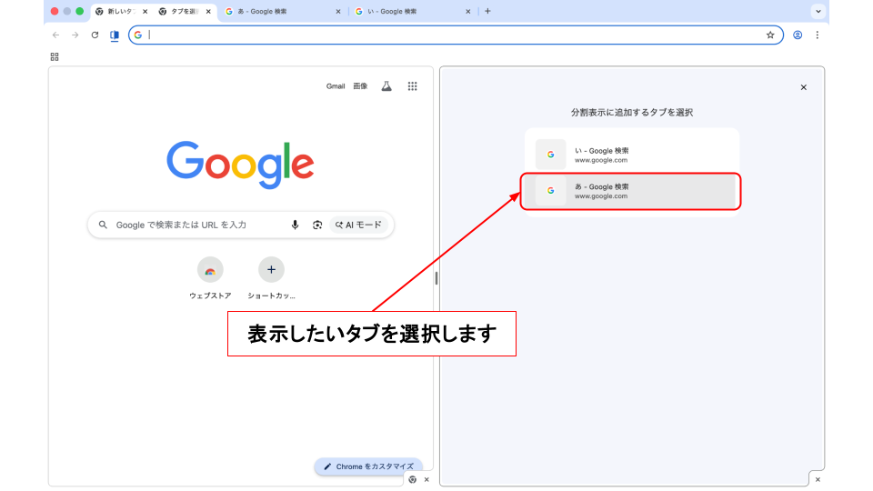Select 'い - Google 検索' in split view list
Image resolution: width=873 pixels, height=491 pixels.
[x=629, y=155]
